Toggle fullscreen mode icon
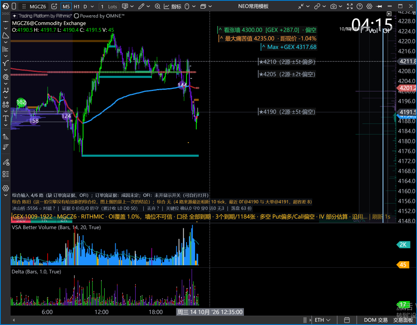 pos(350,6)
